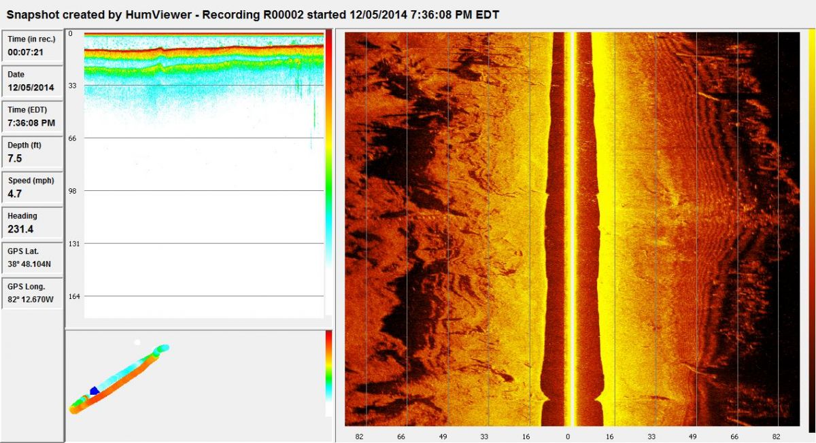Click the track map color scale
The width and height of the screenshot is (816, 443).
click(x=329, y=373)
